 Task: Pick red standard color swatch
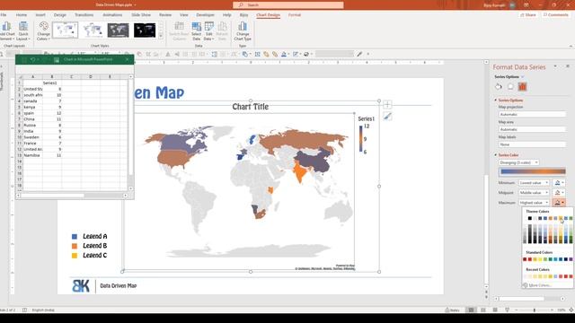coord(529,259)
